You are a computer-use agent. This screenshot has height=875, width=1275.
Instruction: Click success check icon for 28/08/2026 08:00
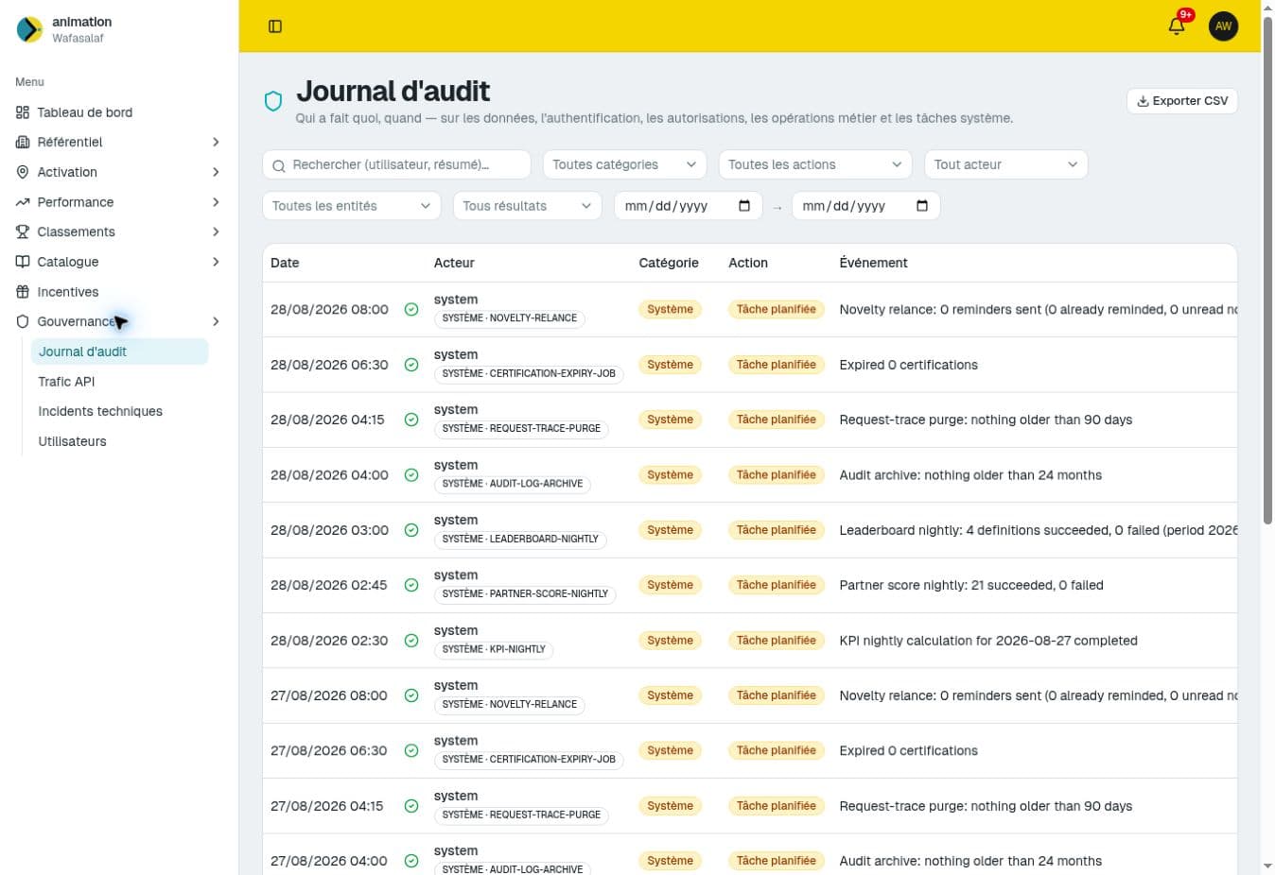pos(411,309)
